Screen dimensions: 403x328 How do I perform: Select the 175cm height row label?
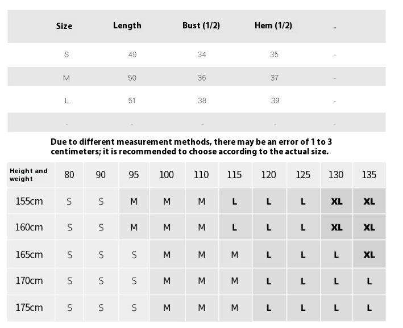pos(29,308)
